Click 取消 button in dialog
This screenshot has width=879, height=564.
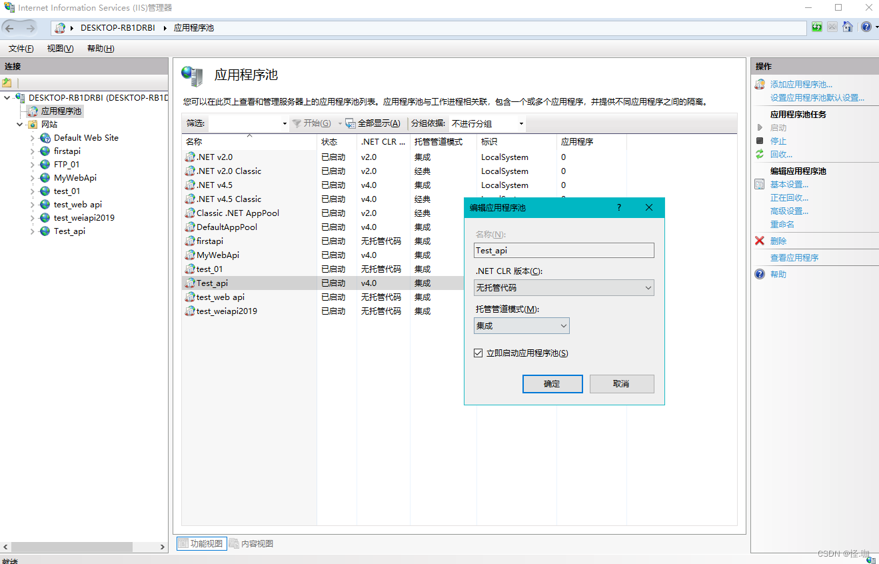click(621, 384)
